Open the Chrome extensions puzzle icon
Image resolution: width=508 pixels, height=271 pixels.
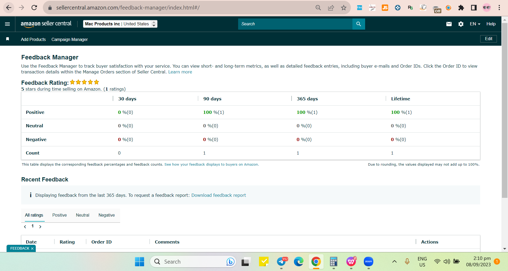[461, 8]
